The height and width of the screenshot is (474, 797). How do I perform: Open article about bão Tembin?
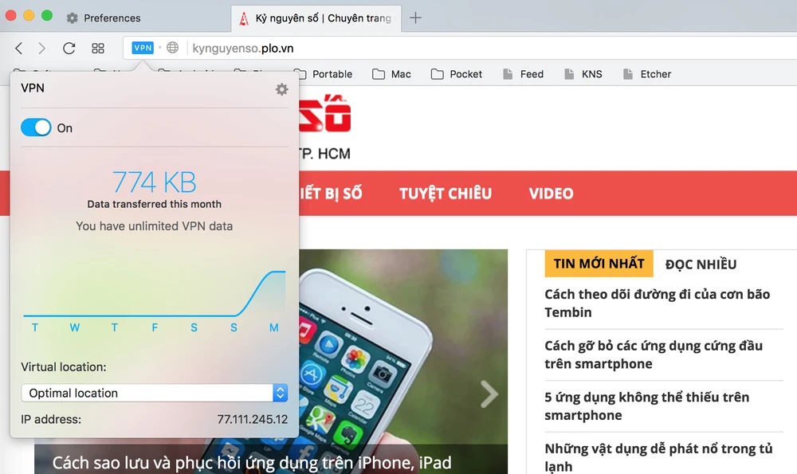(x=657, y=303)
